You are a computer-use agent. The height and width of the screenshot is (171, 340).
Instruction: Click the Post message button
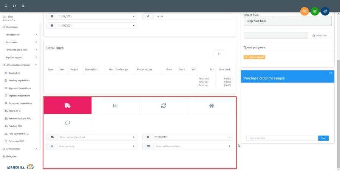(323, 138)
